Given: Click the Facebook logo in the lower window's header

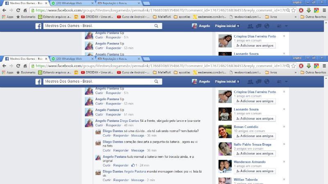Looking at the screenshot, I should click(38, 82).
